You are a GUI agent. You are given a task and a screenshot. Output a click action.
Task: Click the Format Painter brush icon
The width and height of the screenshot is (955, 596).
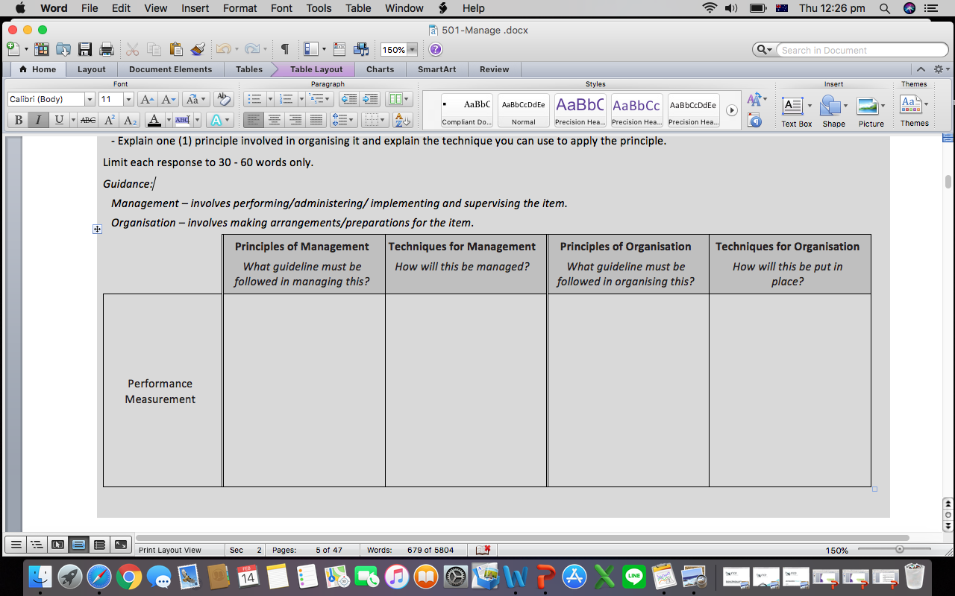197,48
